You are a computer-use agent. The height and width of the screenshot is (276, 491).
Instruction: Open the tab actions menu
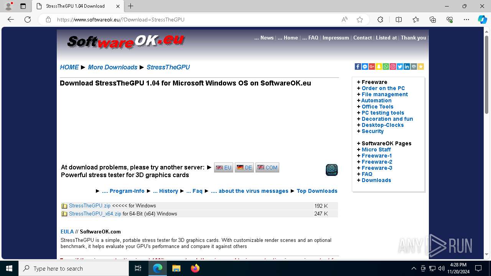(23, 6)
